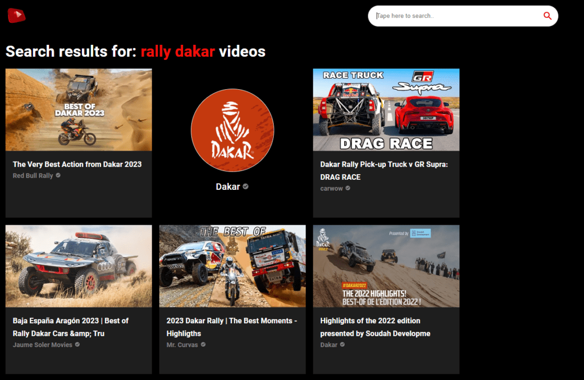The image size is (584, 380).
Task: Click verified badge next to Red Bull Rally
Action: (x=58, y=175)
